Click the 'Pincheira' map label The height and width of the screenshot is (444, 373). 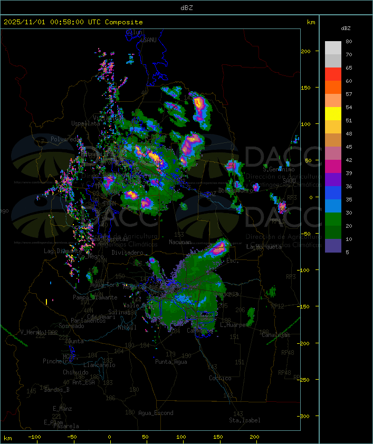56,361
